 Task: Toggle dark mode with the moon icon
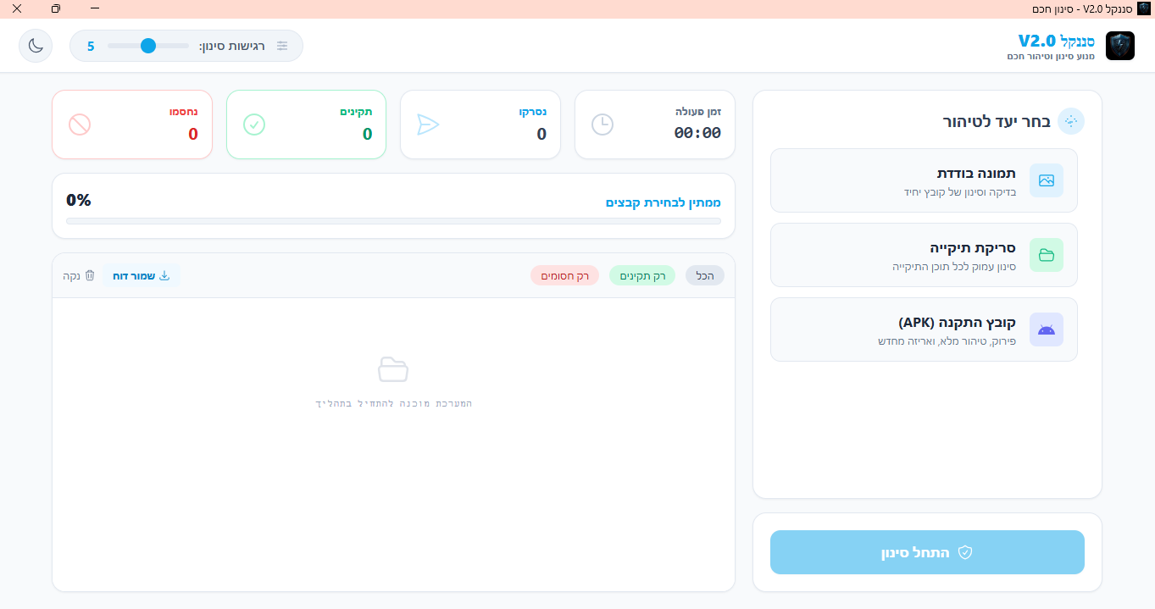pos(36,46)
